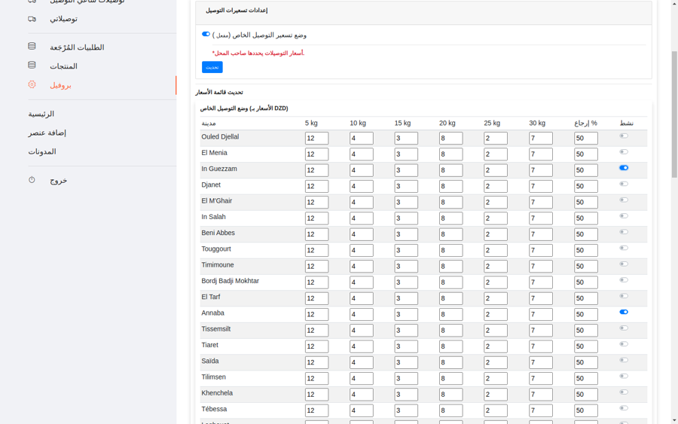Deactivate the In Guezzam city toggle

point(624,168)
